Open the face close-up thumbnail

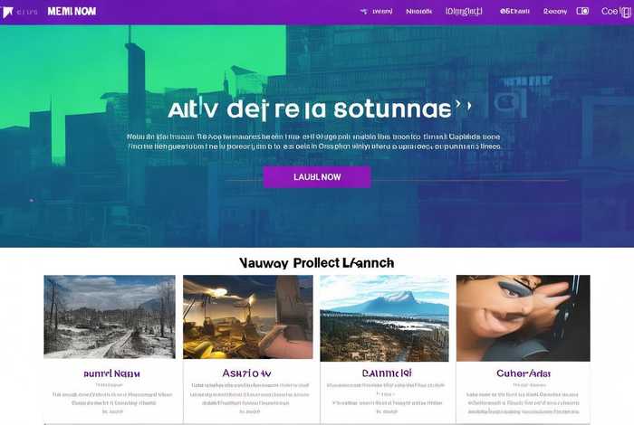(524, 318)
